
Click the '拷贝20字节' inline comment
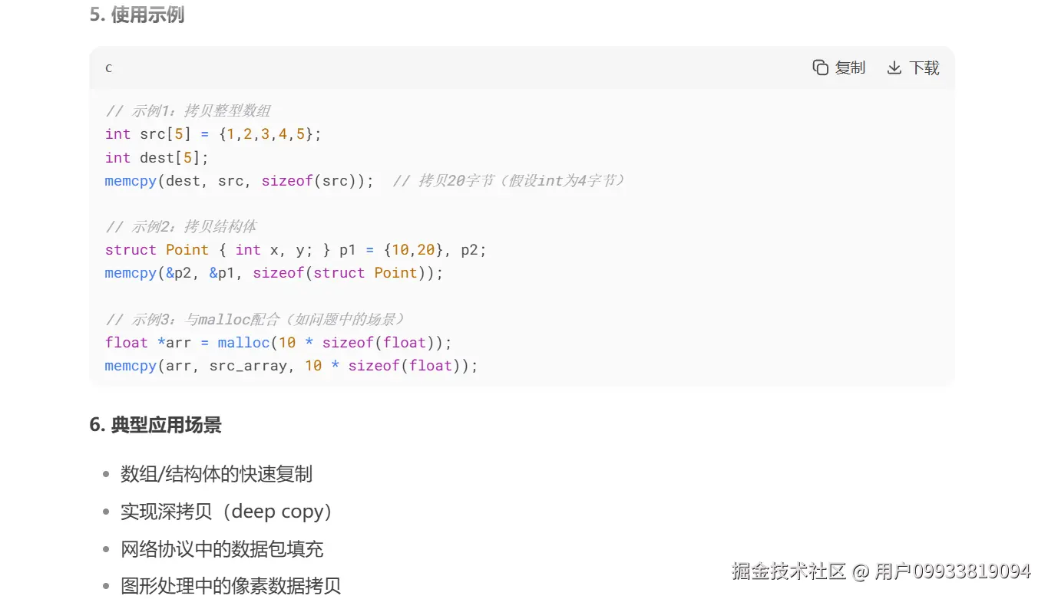[x=508, y=181]
